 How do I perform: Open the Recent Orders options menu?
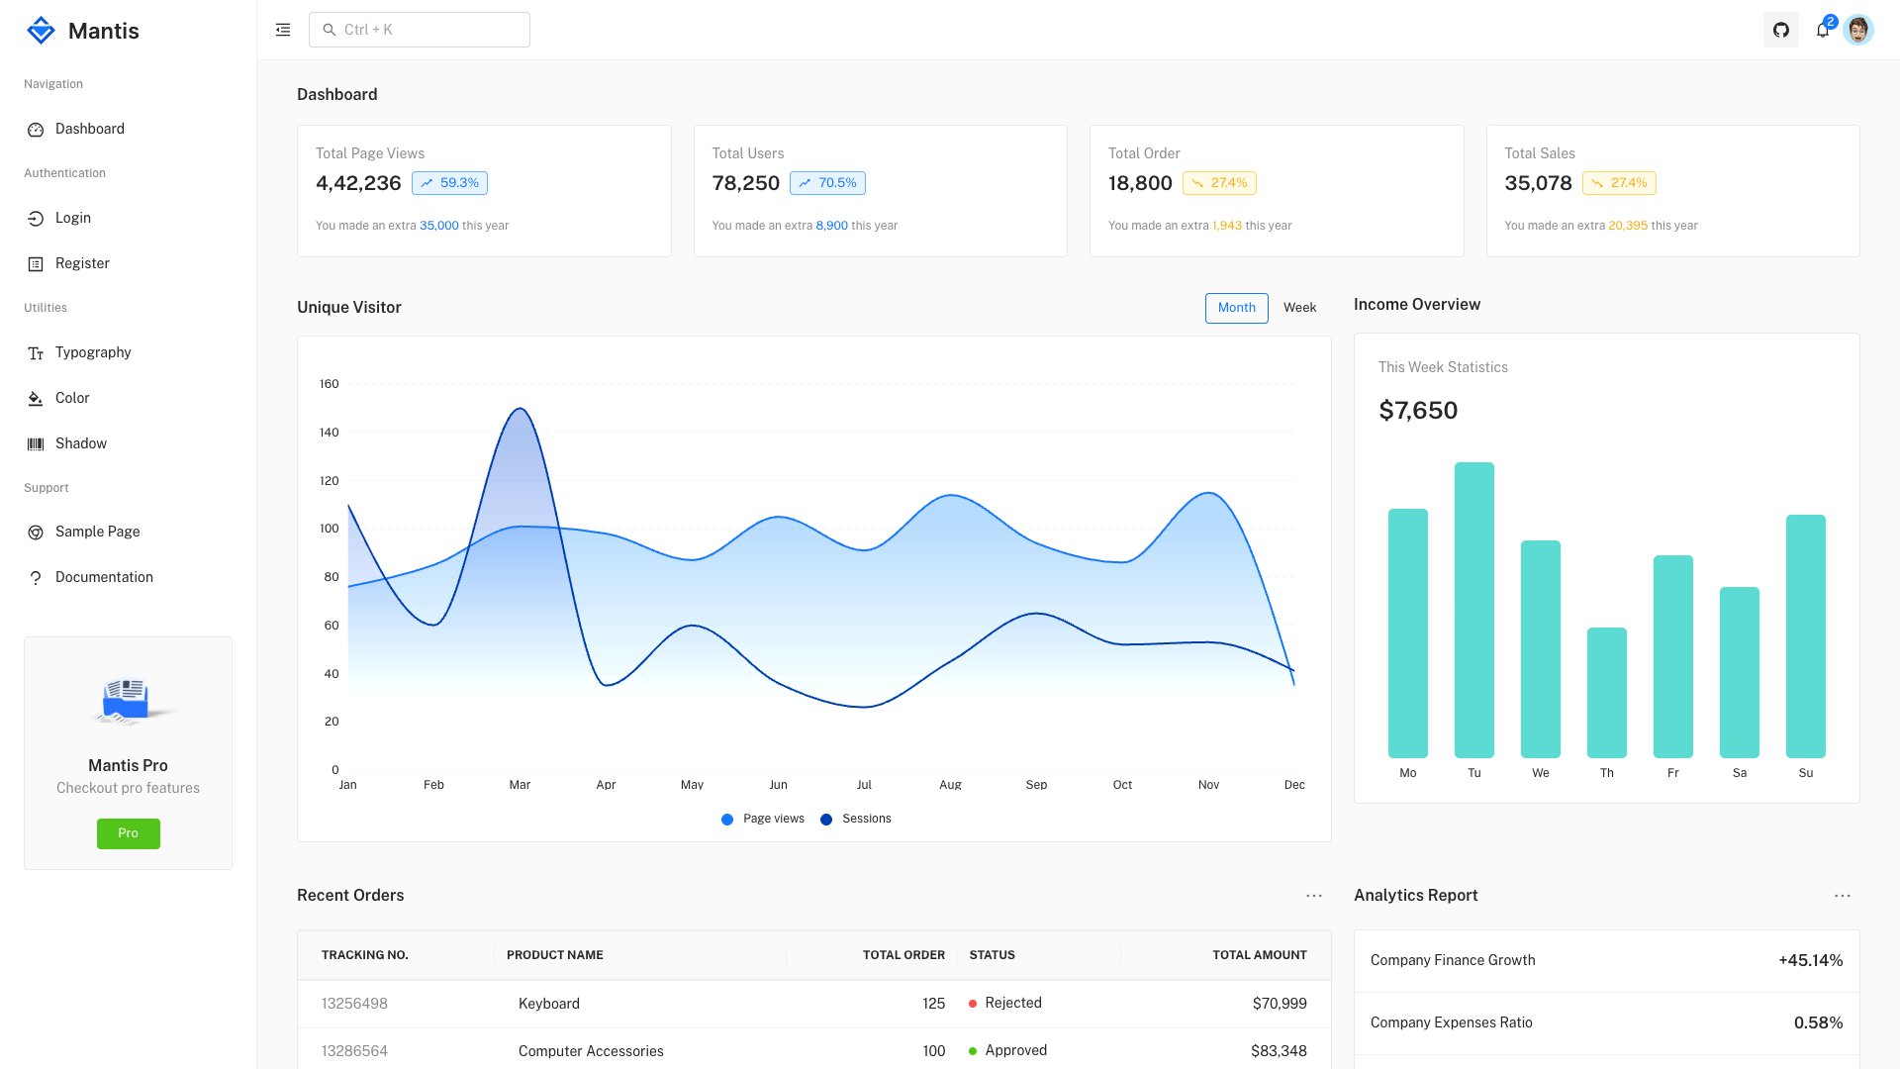[1313, 895]
